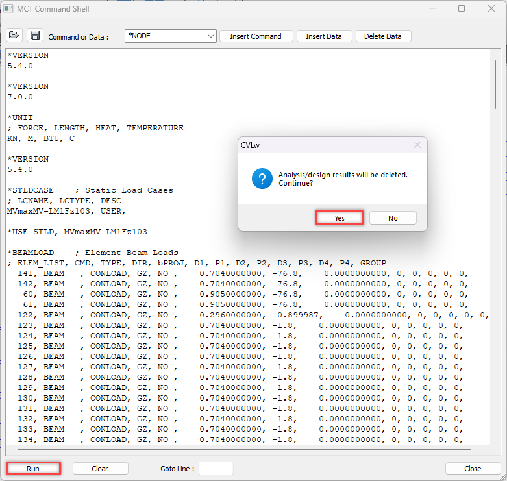Open the *NODE command dropdown
The width and height of the screenshot is (507, 481).
coord(170,36)
